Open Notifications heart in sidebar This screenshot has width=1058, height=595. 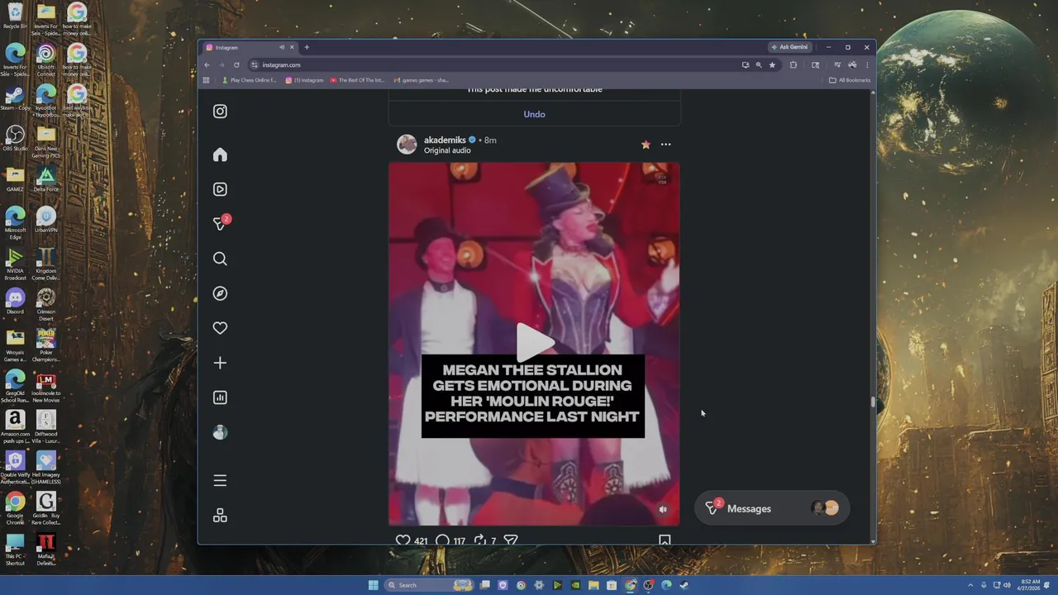pos(220,328)
